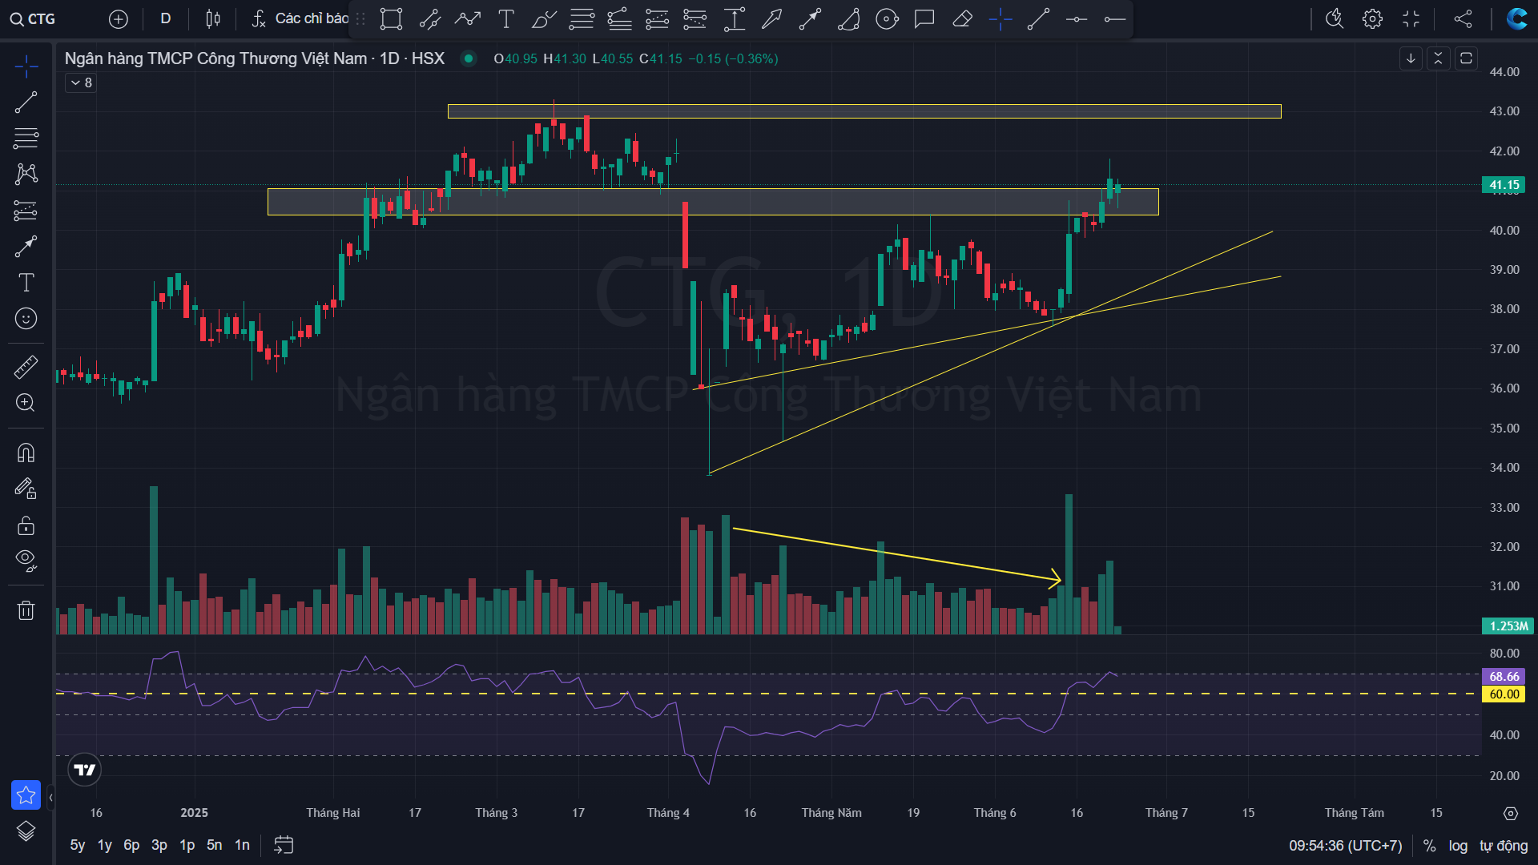Open the candlestick chart style dropdown
1538x865 pixels.
[x=212, y=18]
